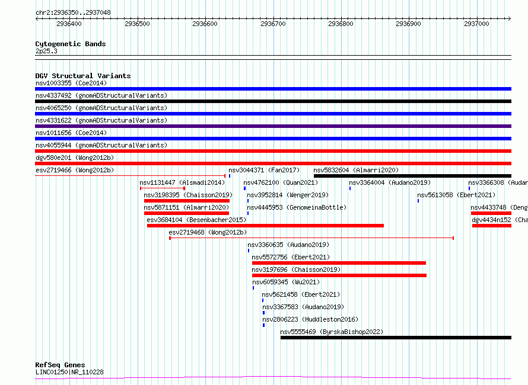The image size is (528, 385).
Task: Click the 2936400 ruler position label
Action: point(69,24)
